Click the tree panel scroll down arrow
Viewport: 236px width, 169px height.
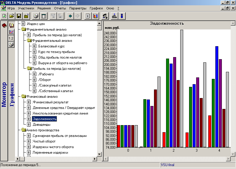click(99, 154)
